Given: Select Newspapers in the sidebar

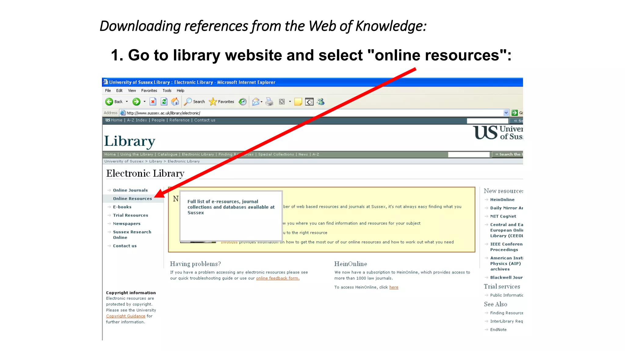Looking at the screenshot, I should tap(127, 224).
